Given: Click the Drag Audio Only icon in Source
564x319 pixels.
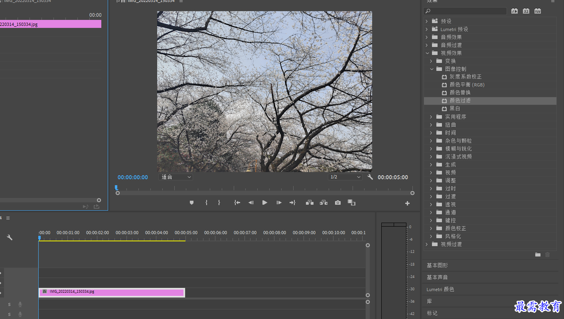Looking at the screenshot, I should (85, 207).
